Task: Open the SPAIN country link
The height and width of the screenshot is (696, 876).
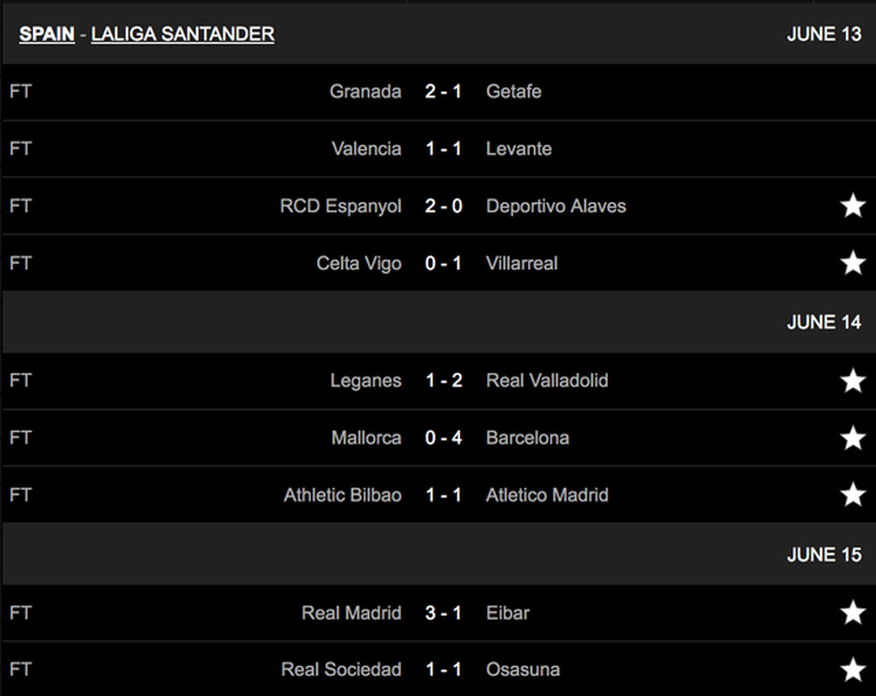Action: (x=47, y=34)
